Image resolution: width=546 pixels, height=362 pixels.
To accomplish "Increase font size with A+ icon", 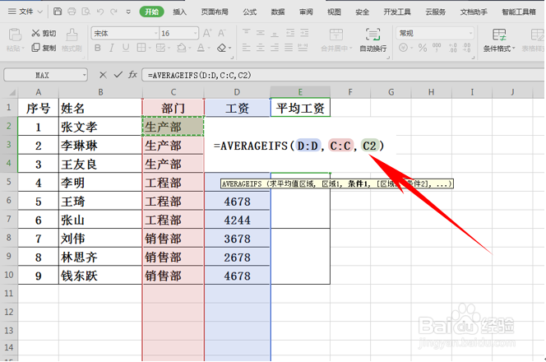I will tap(207, 33).
